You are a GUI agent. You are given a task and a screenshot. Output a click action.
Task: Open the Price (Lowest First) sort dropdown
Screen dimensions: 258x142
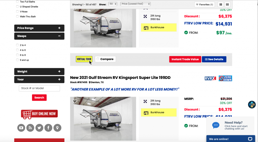click(135, 4)
